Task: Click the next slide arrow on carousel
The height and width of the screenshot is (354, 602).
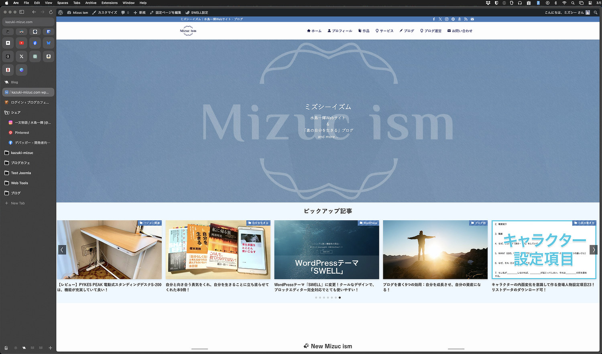Action: pyautogui.click(x=594, y=250)
